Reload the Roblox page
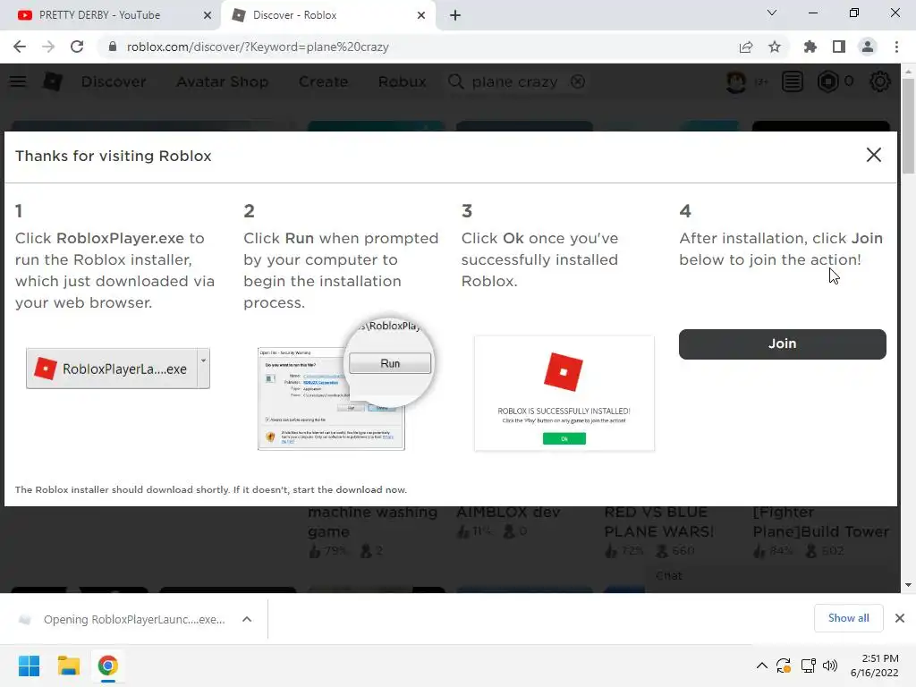This screenshot has height=687, width=916. point(77,47)
